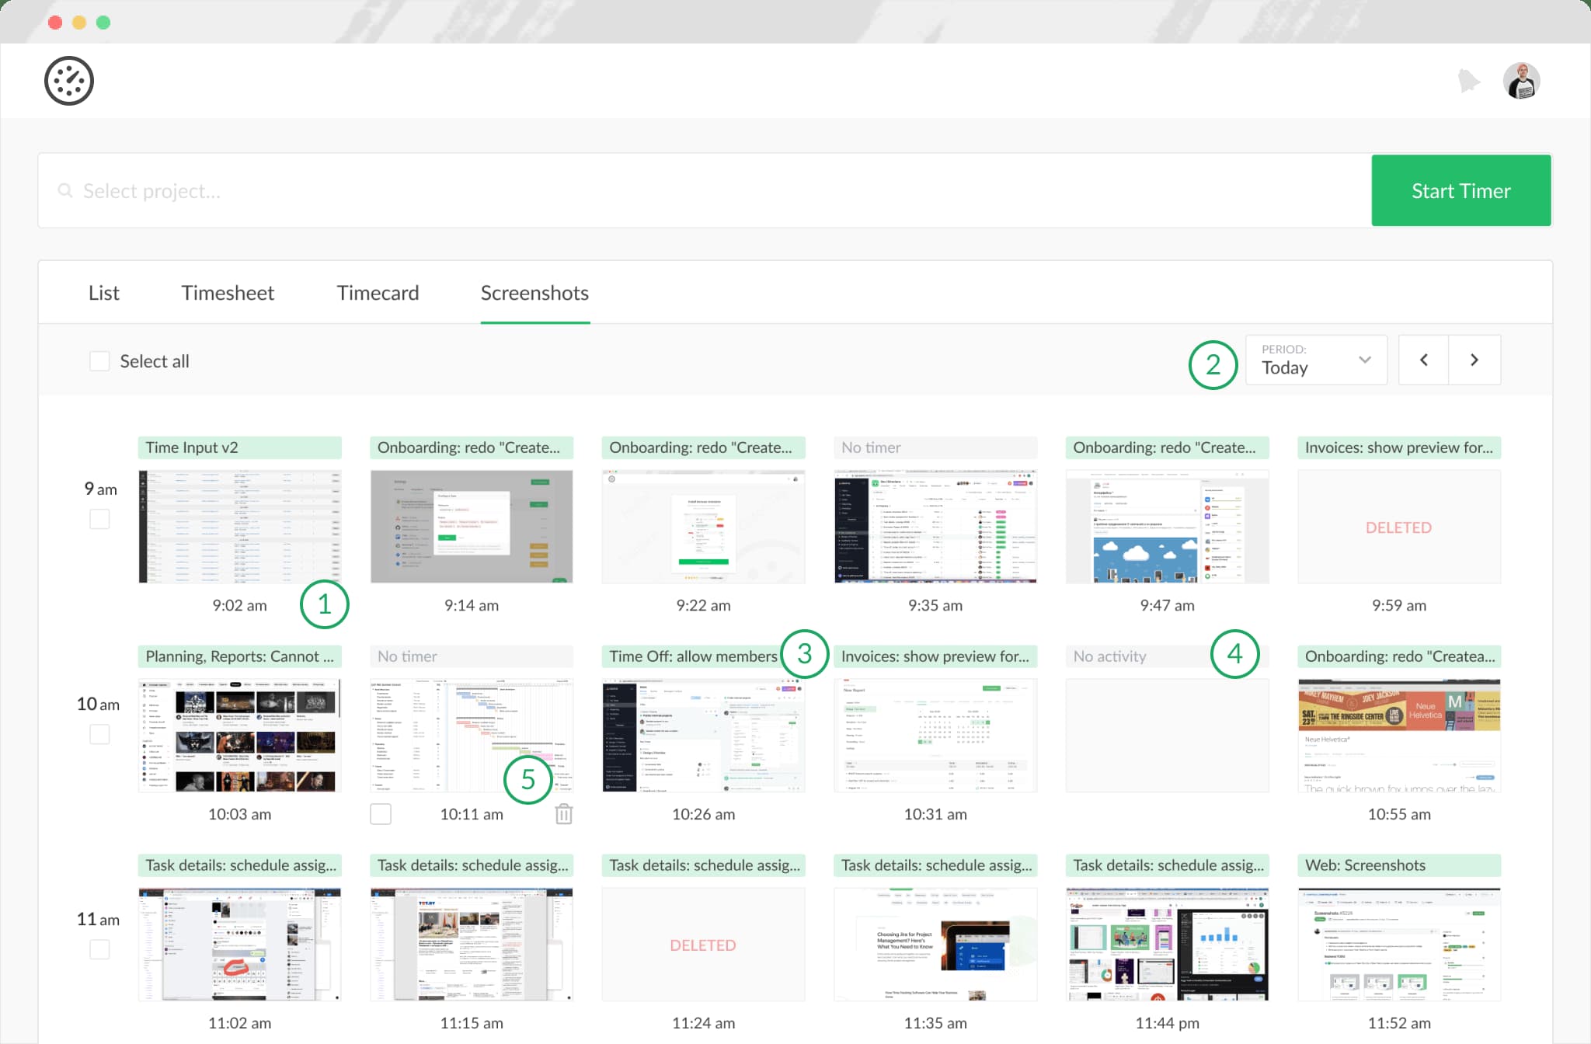This screenshot has width=1591, height=1044.
Task: Delete the 10:11 am screenshot via trash icon
Action: pyautogui.click(x=564, y=813)
